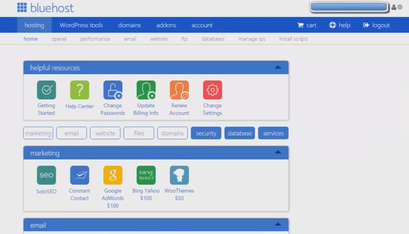This screenshot has width=409, height=234.
Task: Toggle the files section filter
Action: (139, 133)
